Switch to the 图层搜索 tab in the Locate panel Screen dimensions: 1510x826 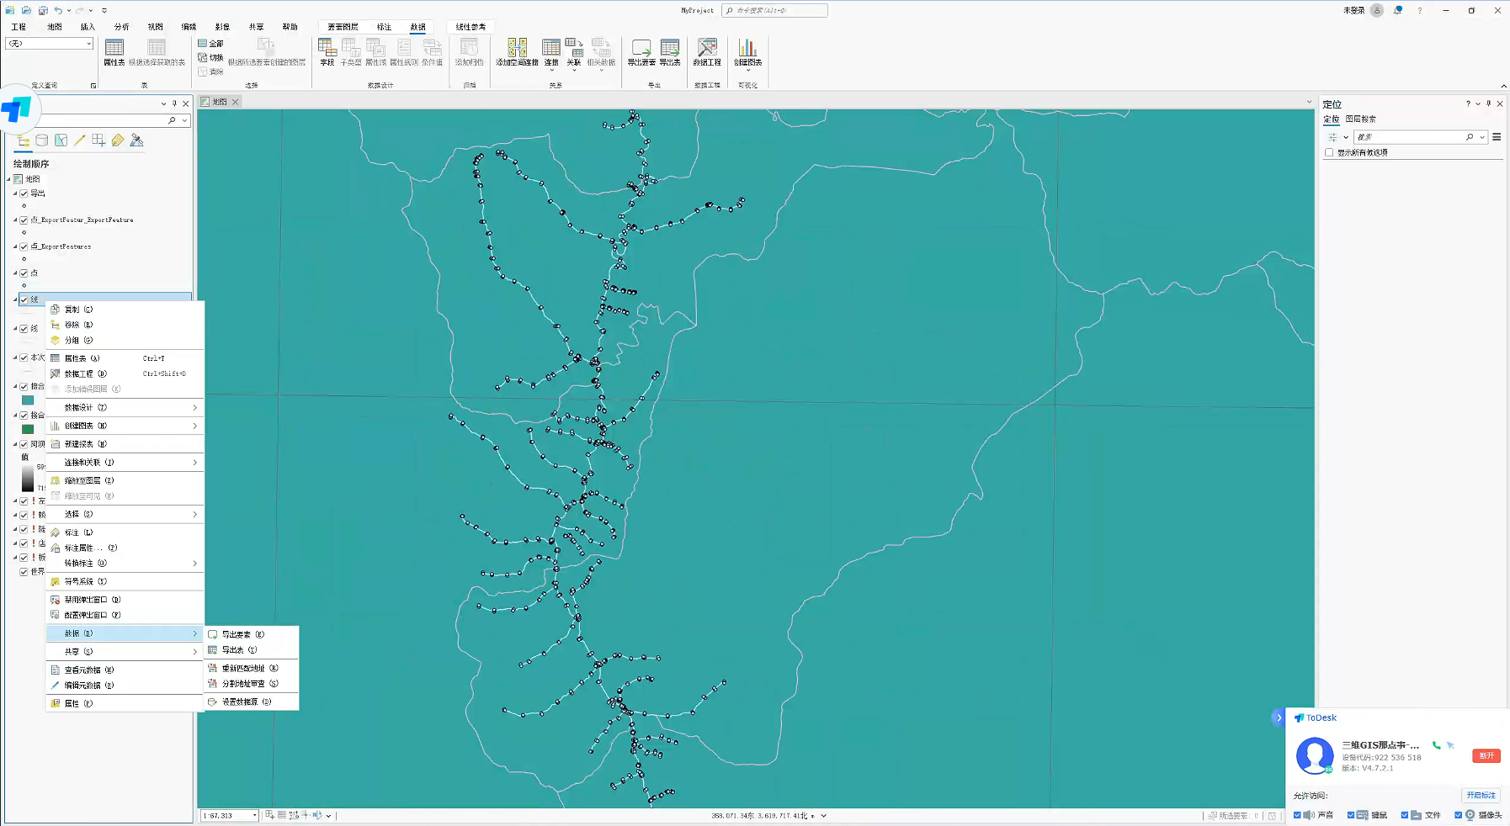coord(1362,119)
